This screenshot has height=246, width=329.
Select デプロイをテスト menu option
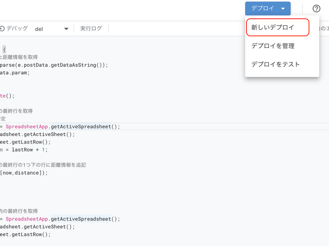point(275,65)
